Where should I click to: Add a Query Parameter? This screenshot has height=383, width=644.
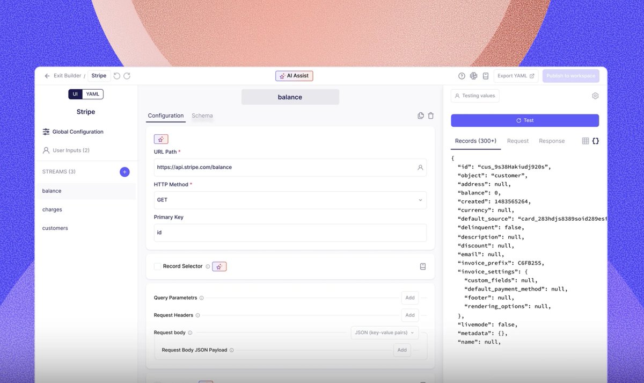click(x=410, y=298)
